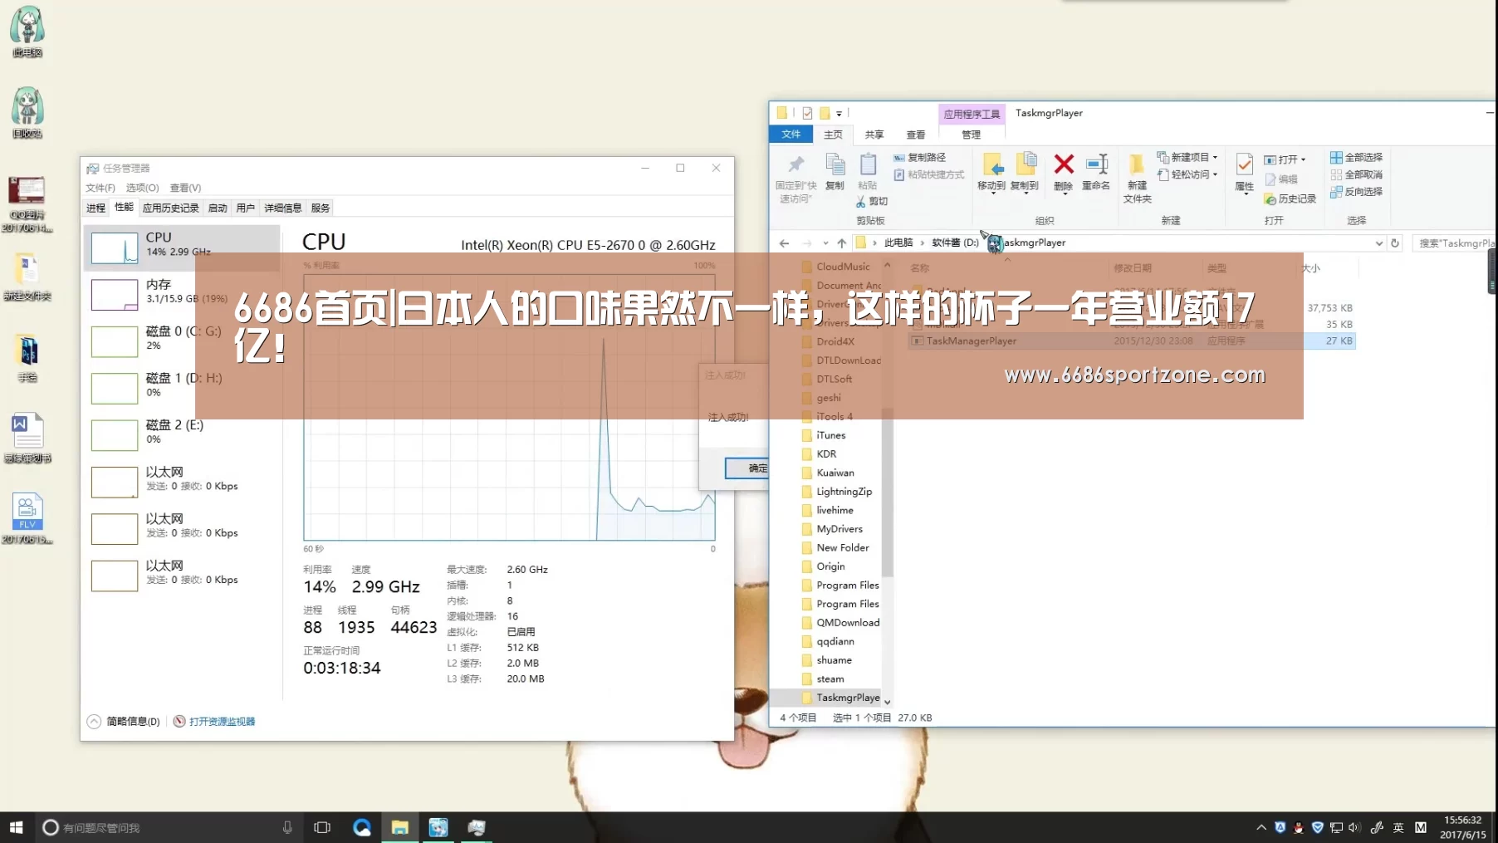
Task: Open Task View from the taskbar
Action: (x=322, y=827)
